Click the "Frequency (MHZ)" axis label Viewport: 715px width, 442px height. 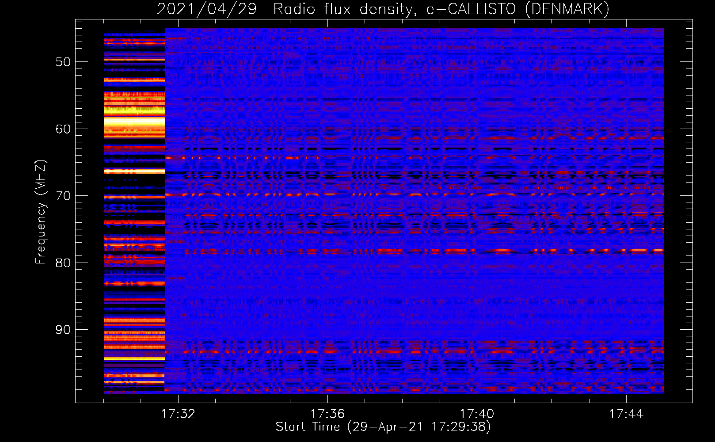click(41, 212)
